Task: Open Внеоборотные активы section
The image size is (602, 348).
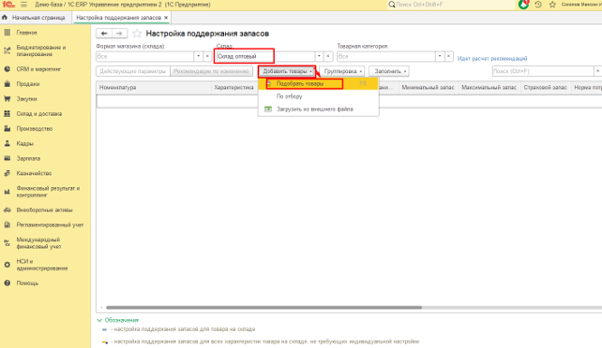Action: (x=44, y=210)
